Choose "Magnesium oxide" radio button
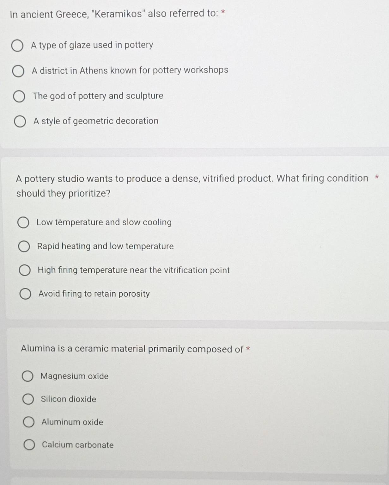The image size is (389, 485). pos(27,376)
